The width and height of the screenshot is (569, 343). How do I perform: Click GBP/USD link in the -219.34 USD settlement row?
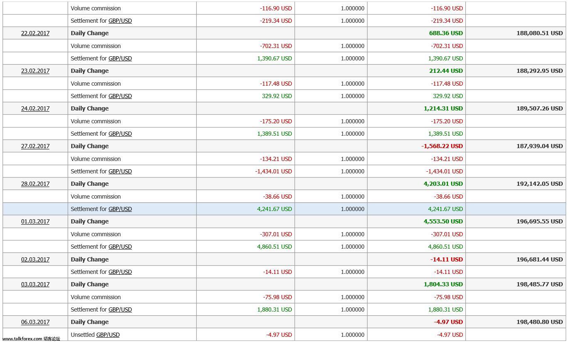tap(120, 21)
